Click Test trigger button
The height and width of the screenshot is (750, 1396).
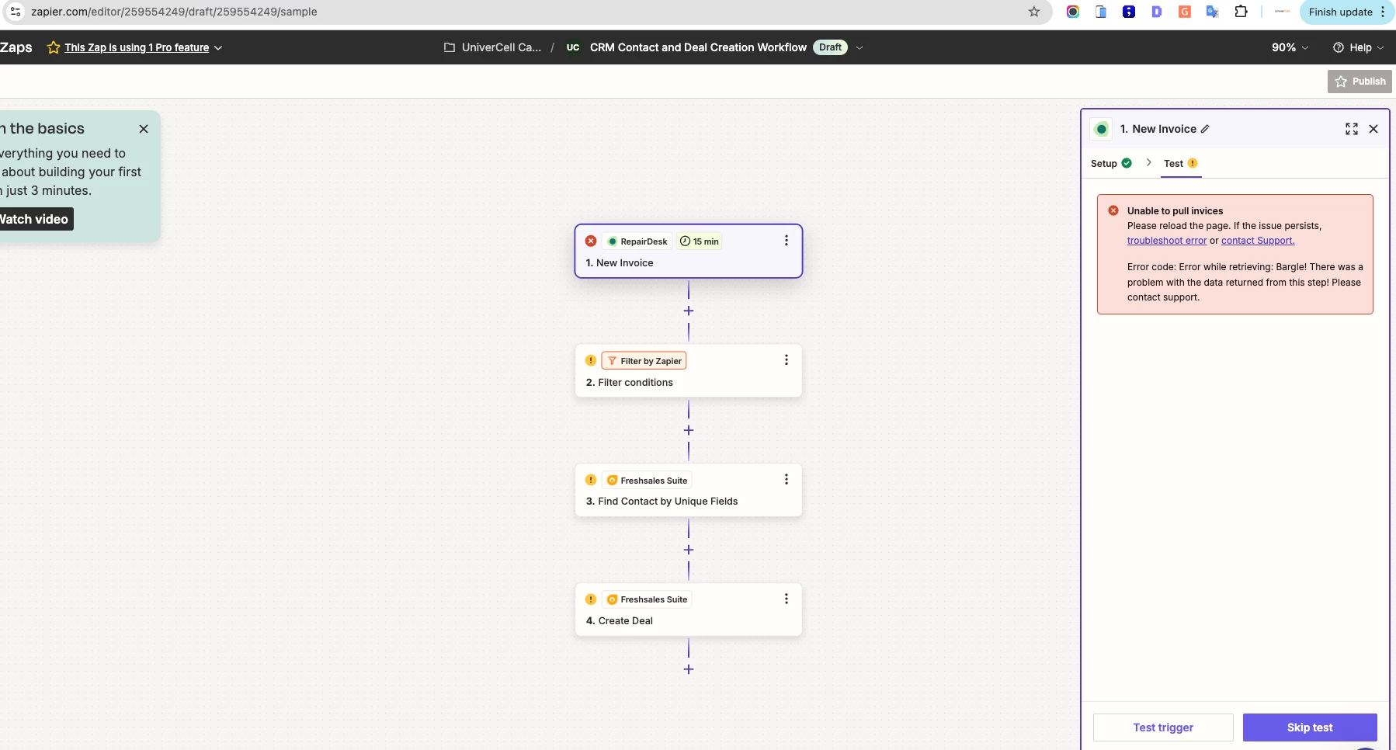(x=1162, y=727)
